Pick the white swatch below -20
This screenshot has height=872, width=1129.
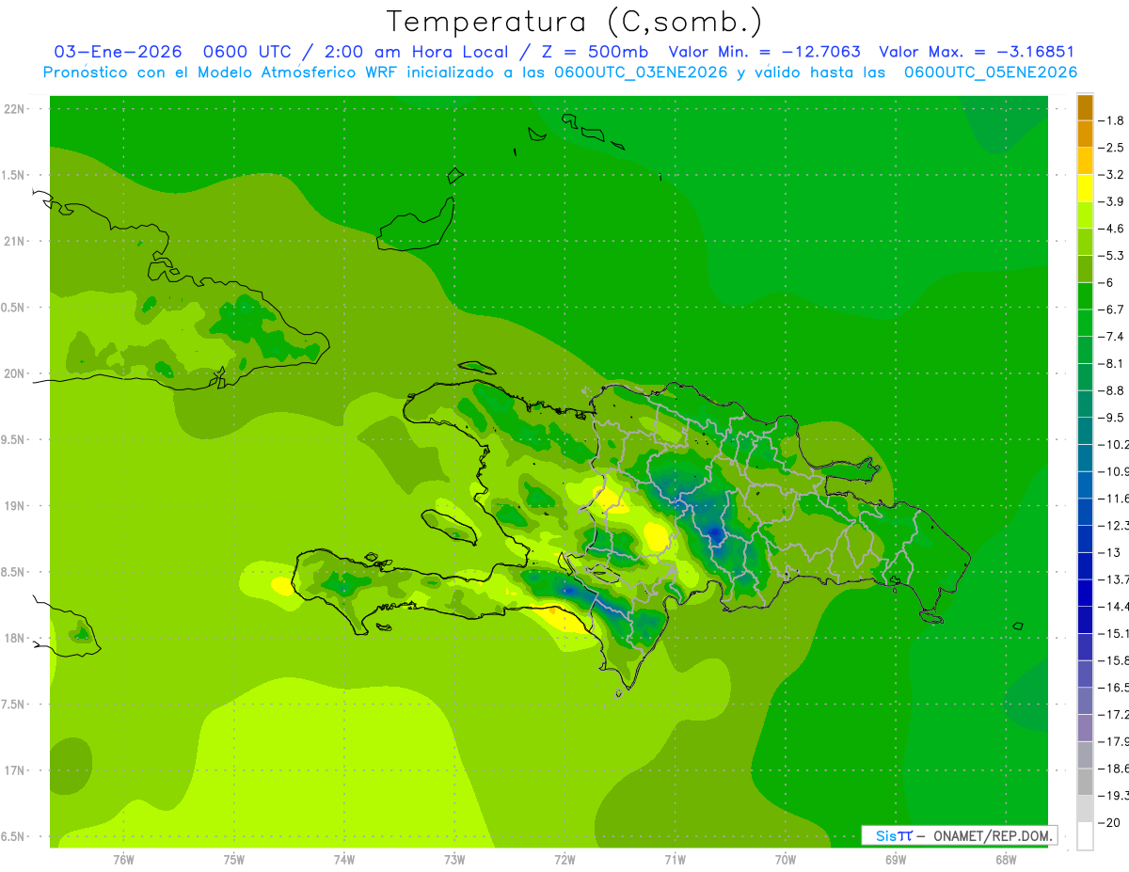tap(1085, 835)
